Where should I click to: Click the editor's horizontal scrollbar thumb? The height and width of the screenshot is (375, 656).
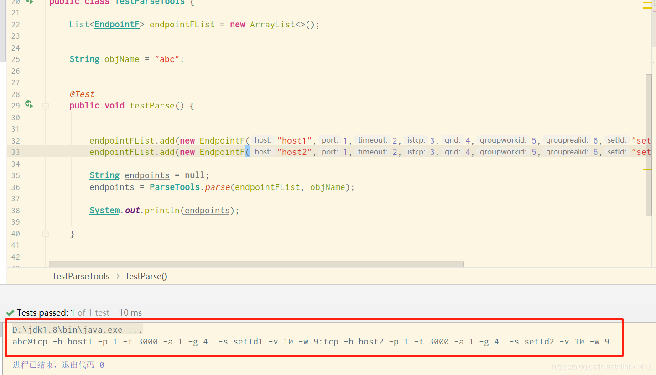tap(256, 264)
